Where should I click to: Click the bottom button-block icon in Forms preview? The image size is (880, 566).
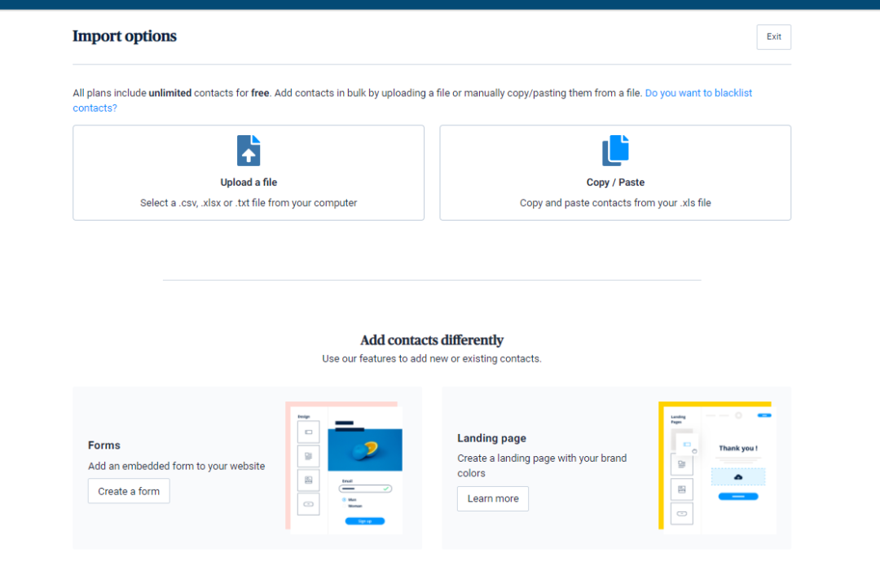pyautogui.click(x=308, y=504)
